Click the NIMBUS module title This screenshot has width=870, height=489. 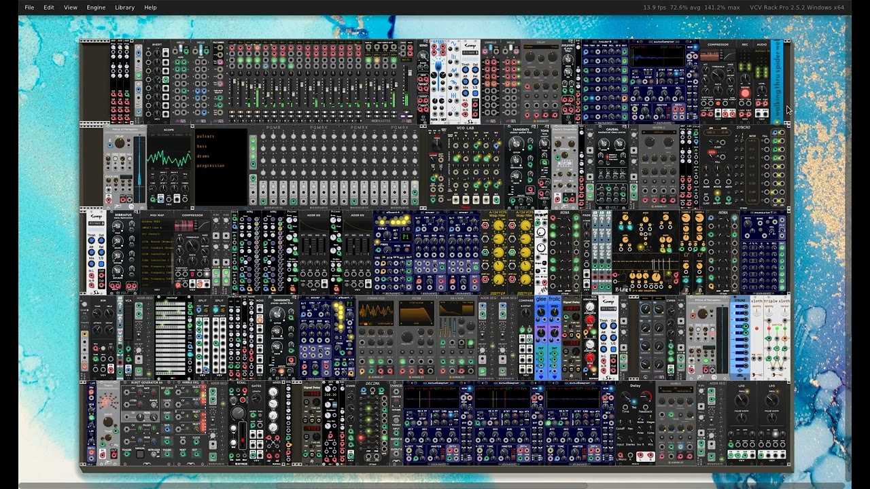676,384
